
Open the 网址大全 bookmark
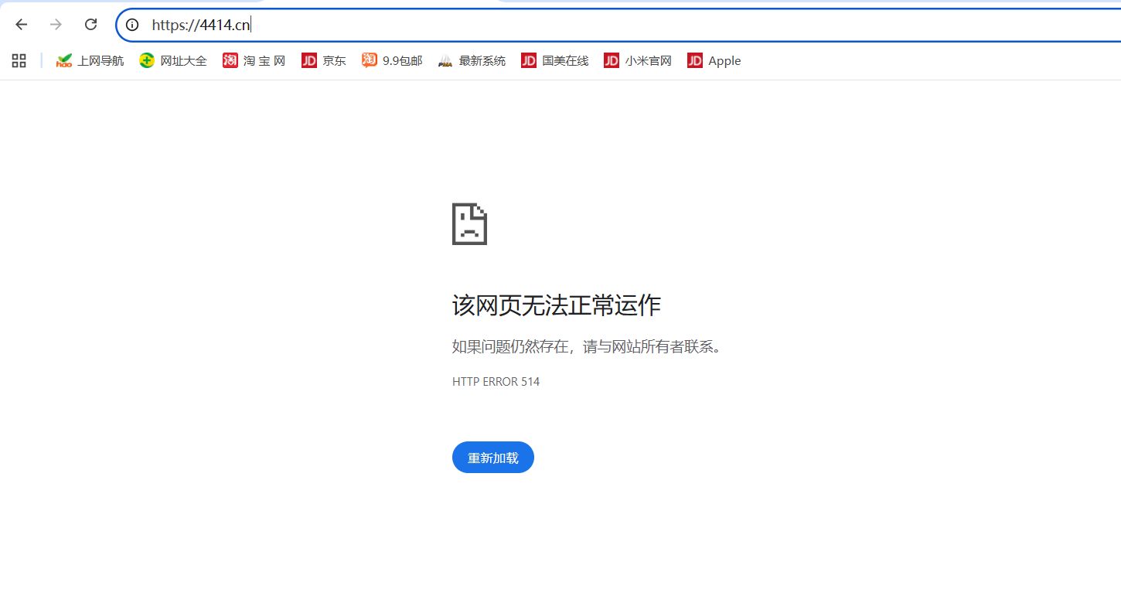(173, 60)
